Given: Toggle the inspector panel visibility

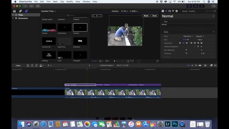Looking at the screenshot, I should [202, 6].
